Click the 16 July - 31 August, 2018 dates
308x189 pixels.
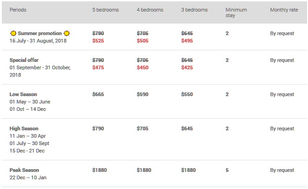pyautogui.click(x=38, y=41)
